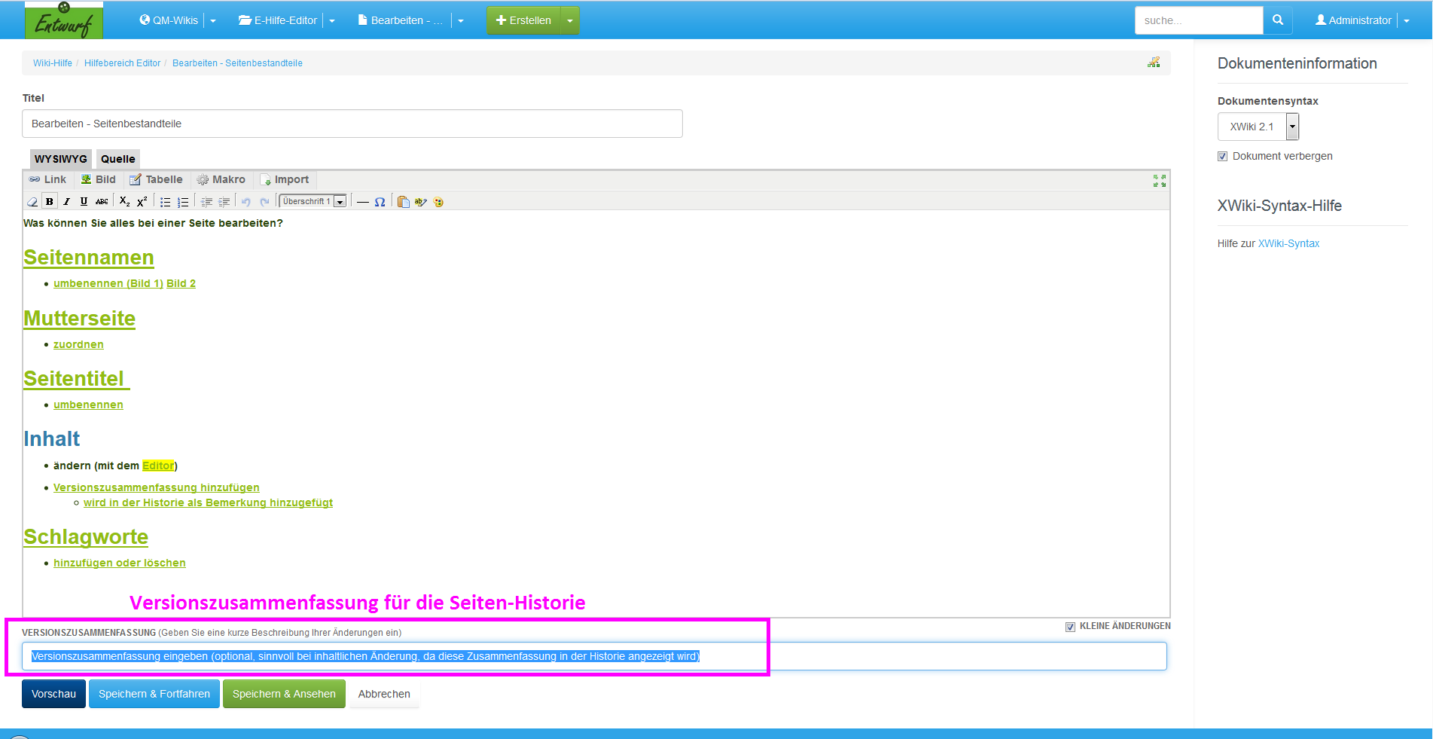This screenshot has height=739, width=1433.
Task: Toggle bold formatting in editor toolbar
Action: click(50, 202)
